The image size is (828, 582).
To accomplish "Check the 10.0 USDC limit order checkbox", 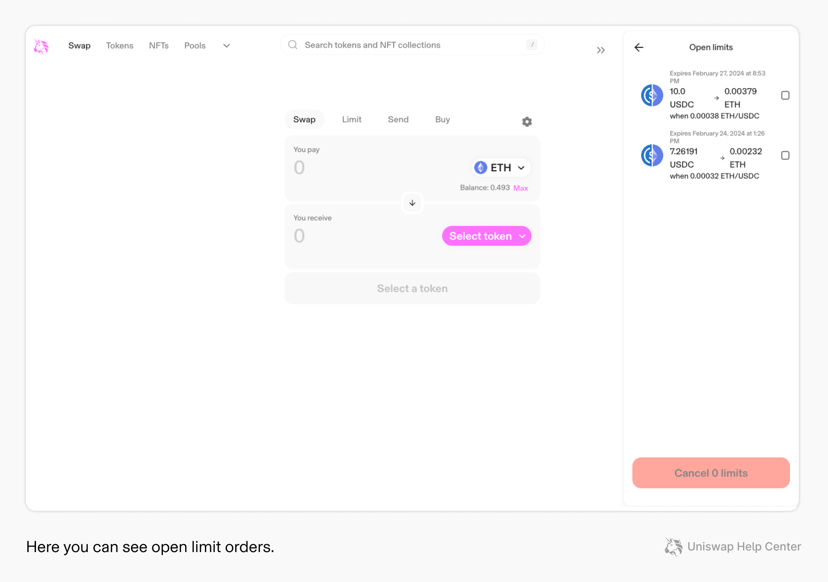I will click(x=785, y=95).
